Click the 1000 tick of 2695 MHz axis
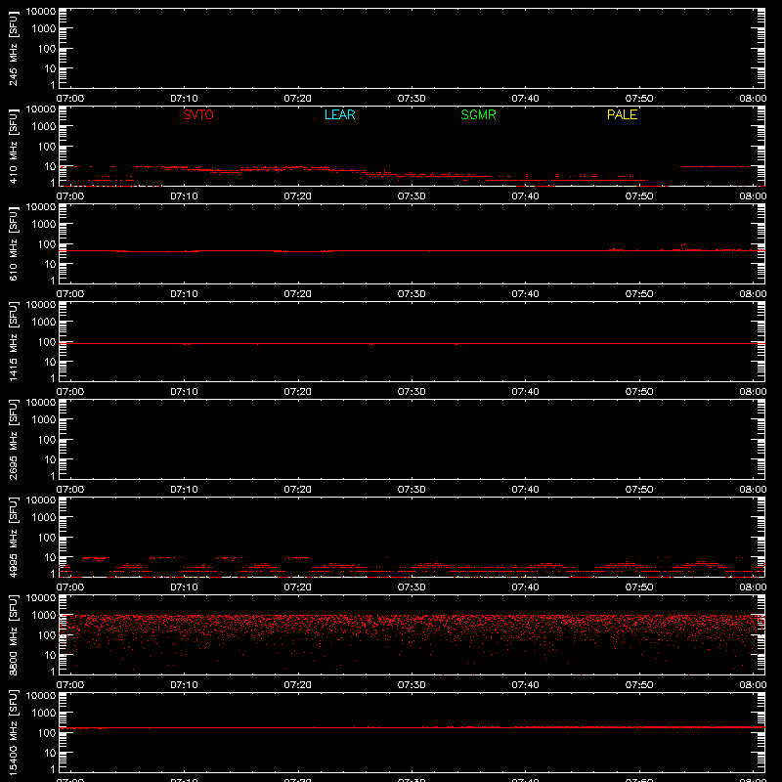 (43, 420)
